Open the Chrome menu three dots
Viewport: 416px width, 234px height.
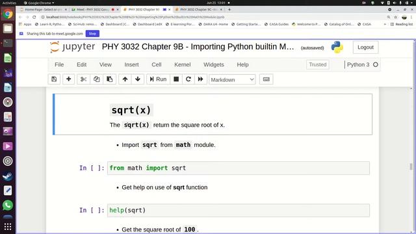click(411, 17)
